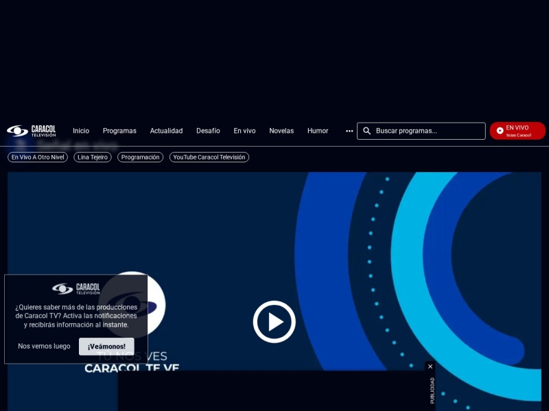Click Caracol logo in notification popup

(76, 288)
